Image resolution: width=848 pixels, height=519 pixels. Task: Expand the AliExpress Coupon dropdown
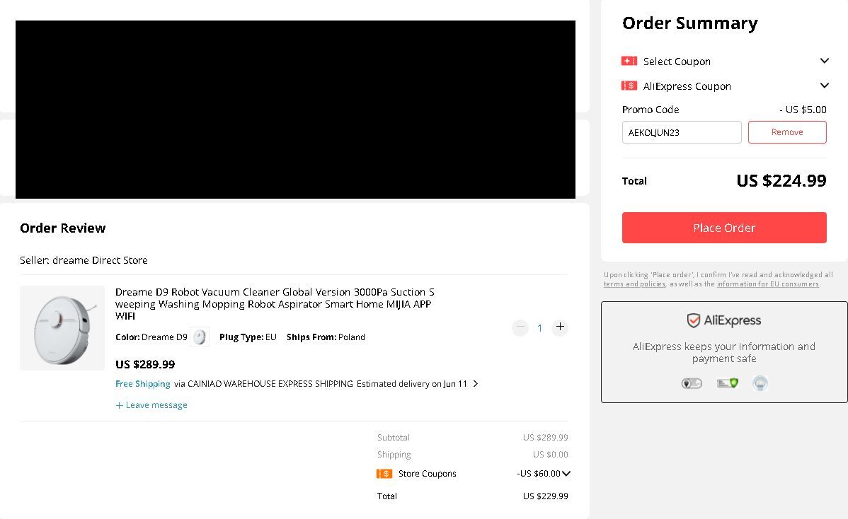[x=824, y=86]
